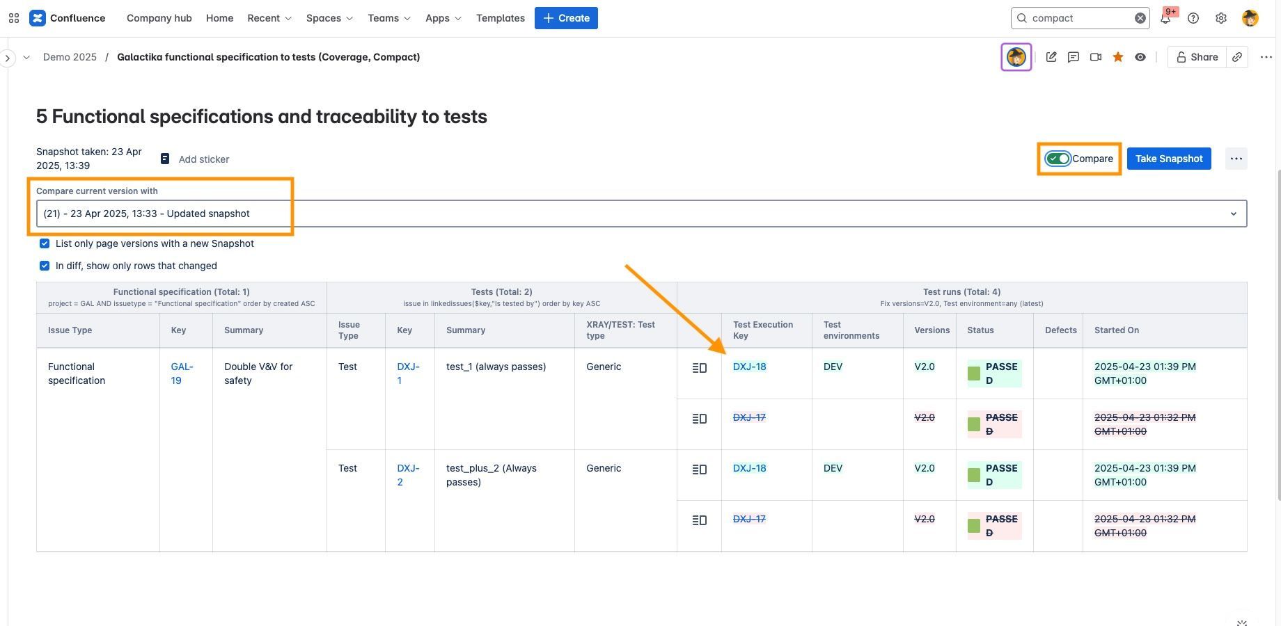This screenshot has height=626, width=1281.
Task: Copy page link with the link icon
Action: (1237, 57)
